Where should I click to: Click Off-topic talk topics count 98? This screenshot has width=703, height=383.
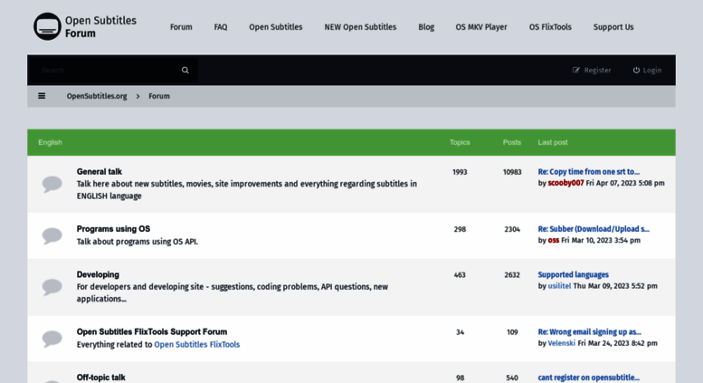click(460, 378)
